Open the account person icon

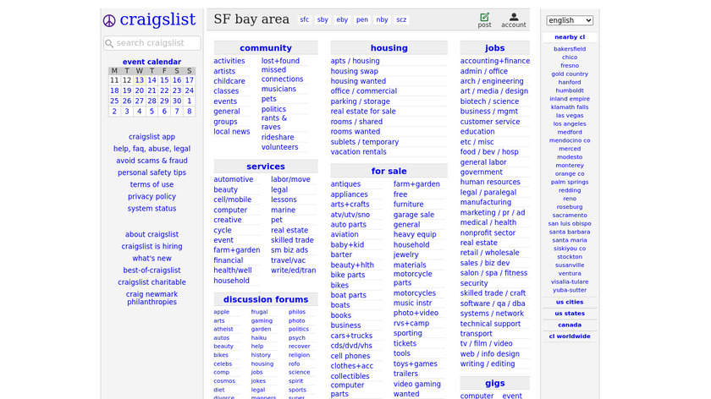(x=513, y=17)
